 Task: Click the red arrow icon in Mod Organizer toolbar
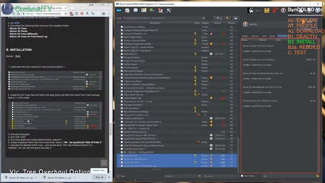[275, 10]
